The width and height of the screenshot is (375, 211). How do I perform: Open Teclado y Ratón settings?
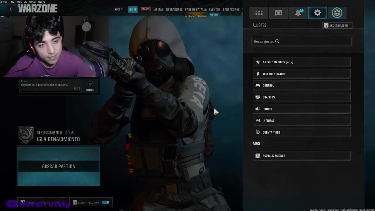pos(301,74)
